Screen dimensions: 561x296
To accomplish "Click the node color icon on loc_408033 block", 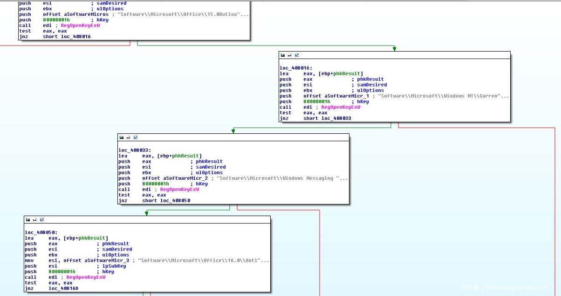I will click(x=121, y=138).
